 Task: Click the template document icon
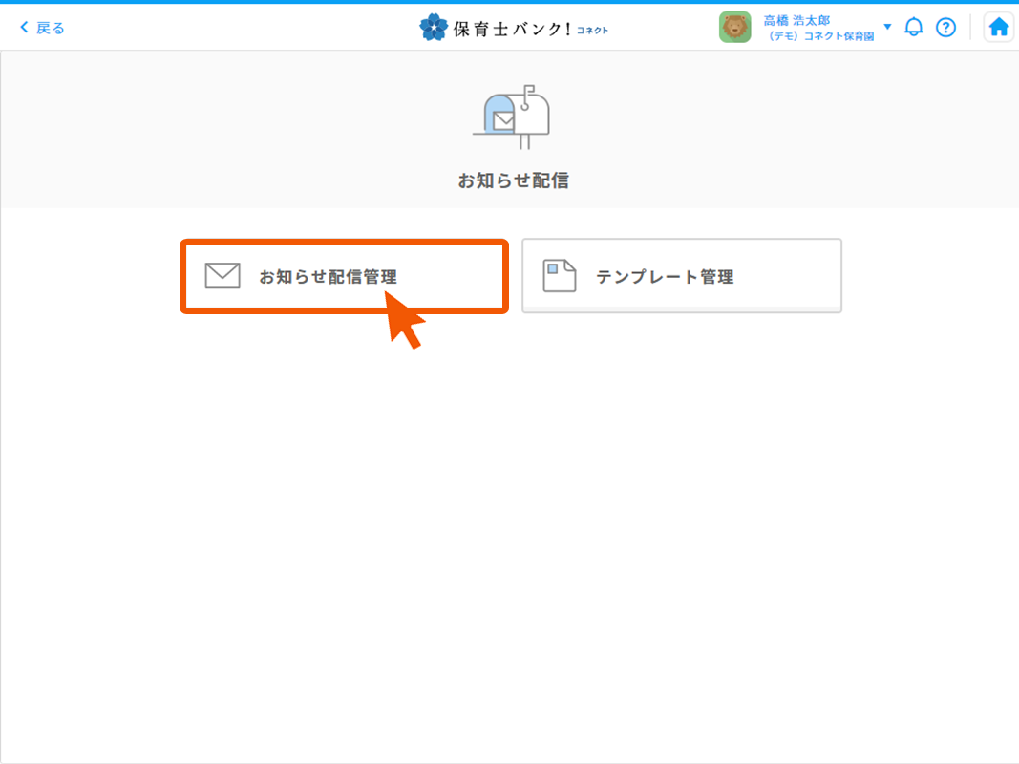(x=560, y=276)
